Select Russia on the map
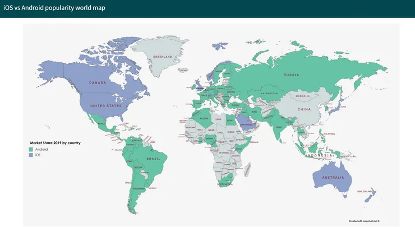415x227 pixels. pos(291,75)
